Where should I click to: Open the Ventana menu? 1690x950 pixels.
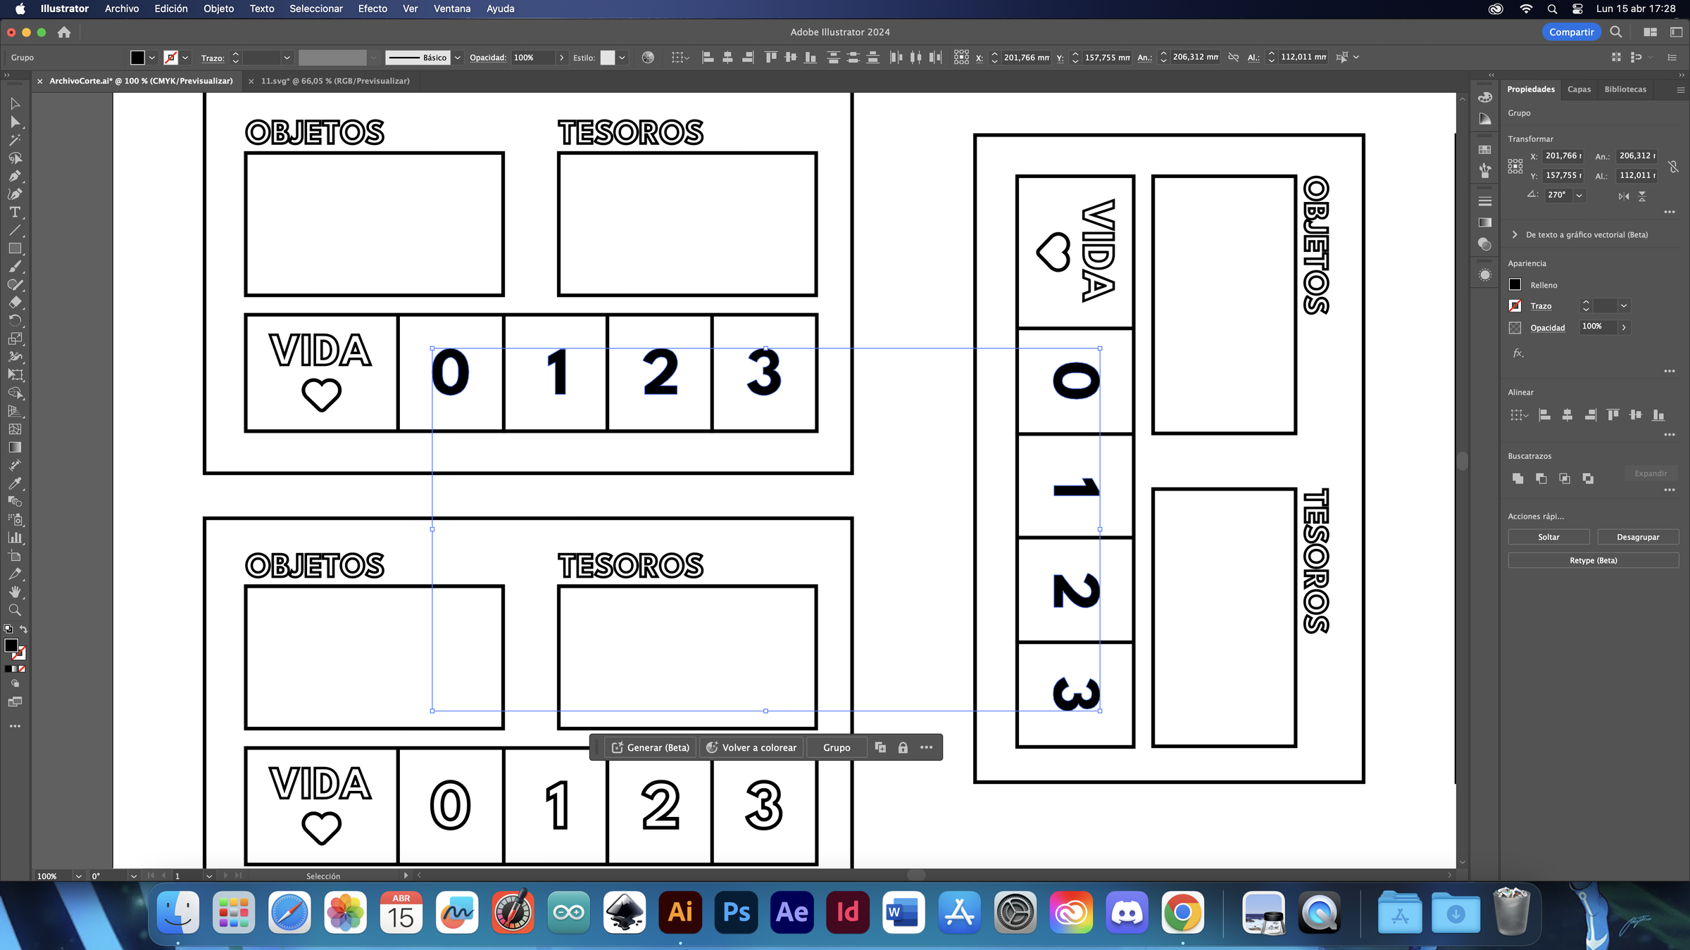pos(452,8)
